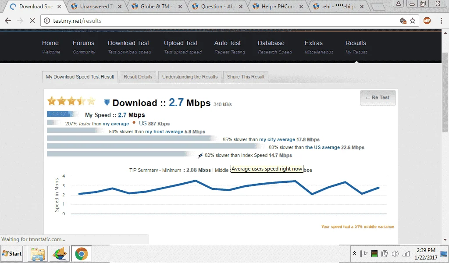Click the taskbar clock showing 2:39 PM
The image size is (449, 263).
(x=426, y=253)
